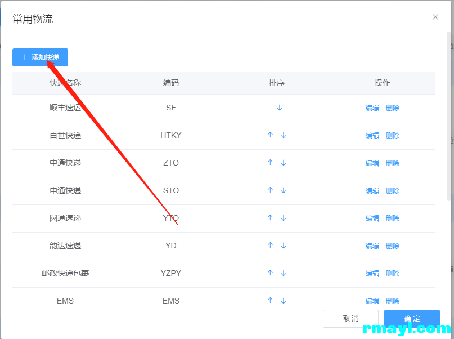Edit the 圆通速递 entry
The height and width of the screenshot is (339, 454).
pos(372,218)
